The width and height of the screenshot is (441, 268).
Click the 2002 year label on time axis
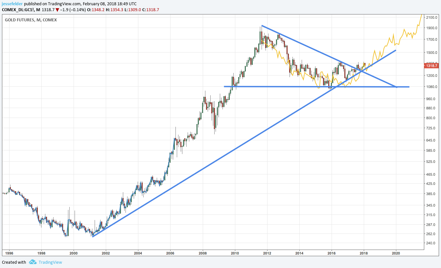[106, 253]
